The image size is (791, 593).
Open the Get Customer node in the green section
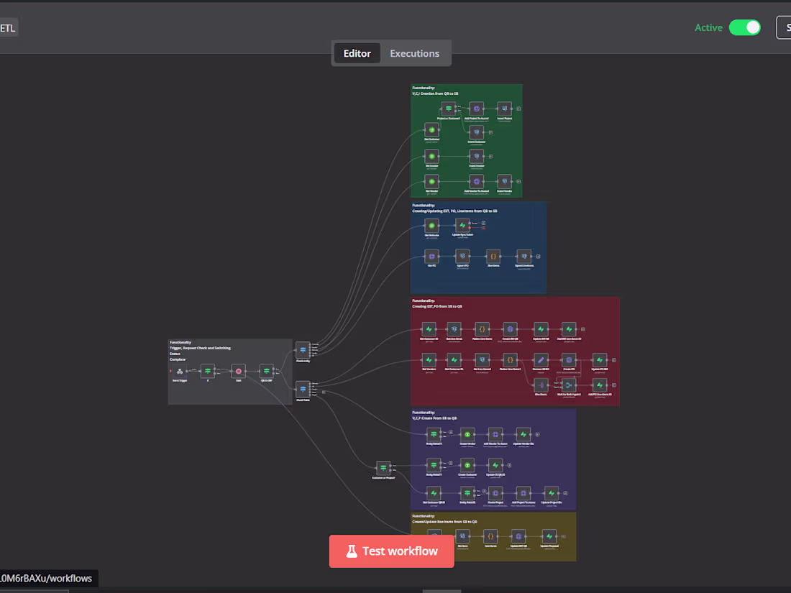(x=431, y=131)
